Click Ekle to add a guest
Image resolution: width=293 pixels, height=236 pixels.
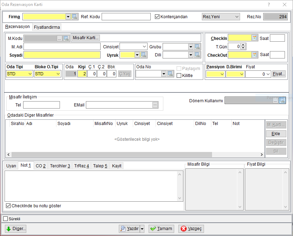[276, 134]
